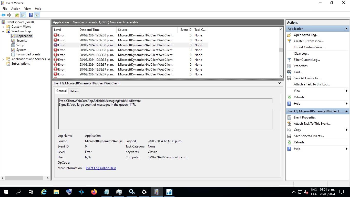Expand Applications and Services Logs node

(x=3, y=59)
